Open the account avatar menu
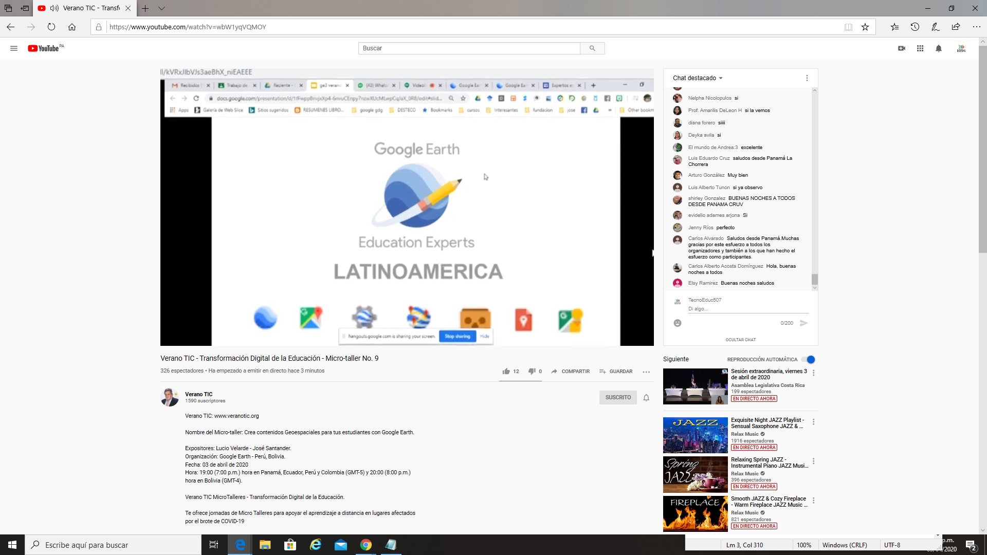This screenshot has width=987, height=555. coord(961,48)
